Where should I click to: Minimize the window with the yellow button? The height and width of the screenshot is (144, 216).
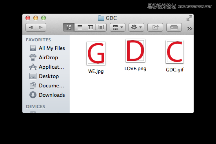point(36,18)
